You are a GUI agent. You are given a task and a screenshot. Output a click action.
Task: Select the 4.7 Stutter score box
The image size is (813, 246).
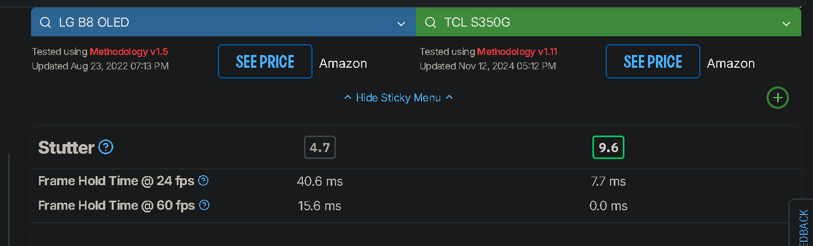(x=320, y=148)
